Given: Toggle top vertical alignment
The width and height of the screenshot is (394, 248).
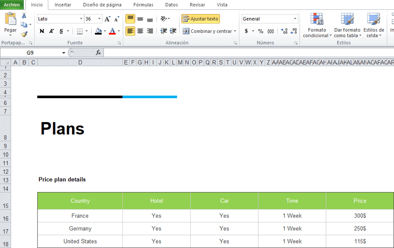Looking at the screenshot, I should 130,19.
